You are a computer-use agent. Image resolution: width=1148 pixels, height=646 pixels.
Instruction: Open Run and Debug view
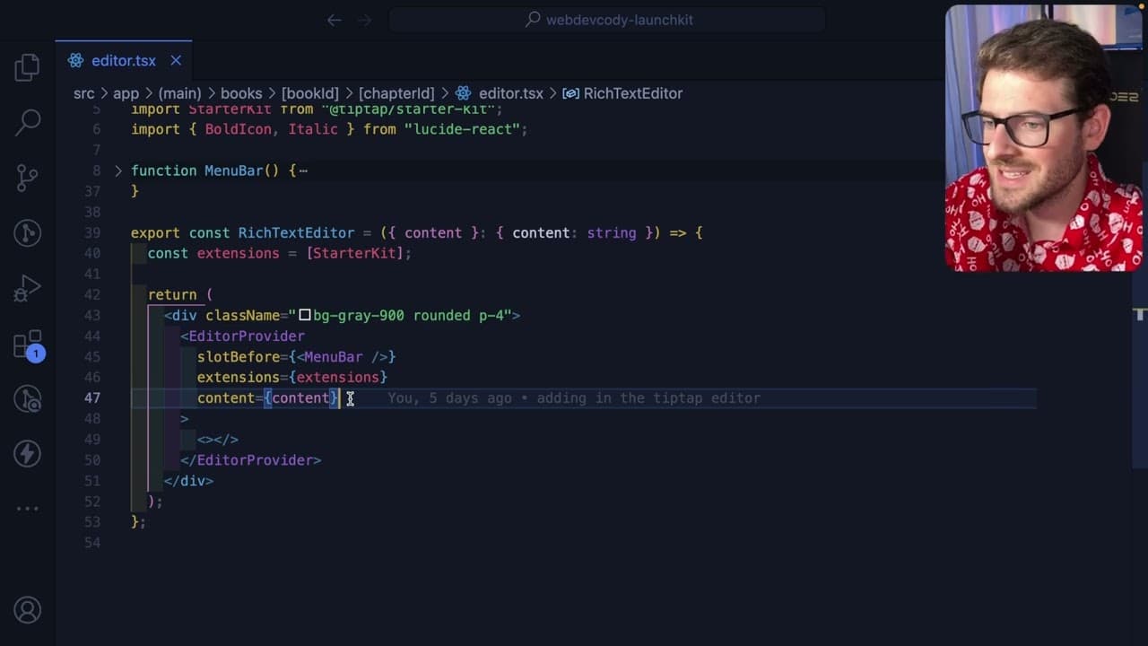click(x=28, y=288)
